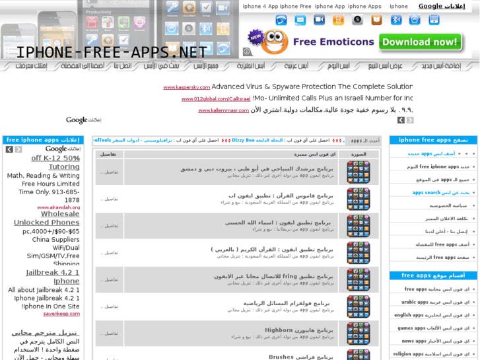Viewport: 480px width, 360px height.
Task: Click the green Download now! button
Action: pyautogui.click(x=420, y=42)
